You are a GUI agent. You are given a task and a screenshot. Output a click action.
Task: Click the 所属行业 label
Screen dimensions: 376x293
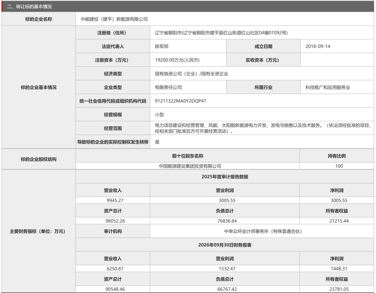264,87
